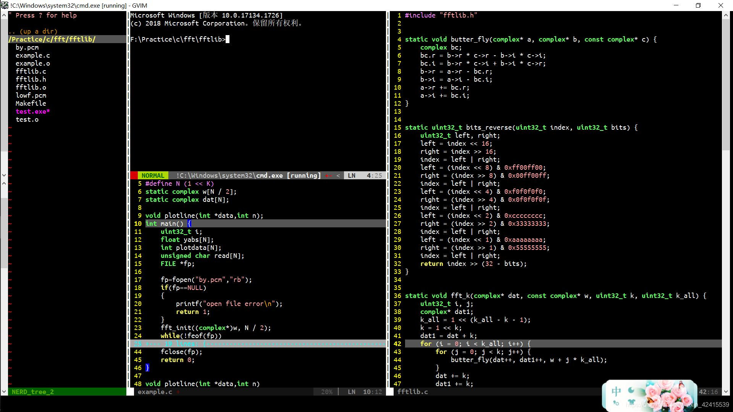The height and width of the screenshot is (412, 733).
Task: Click the up arrow of right scrollbar
Action: [726, 15]
